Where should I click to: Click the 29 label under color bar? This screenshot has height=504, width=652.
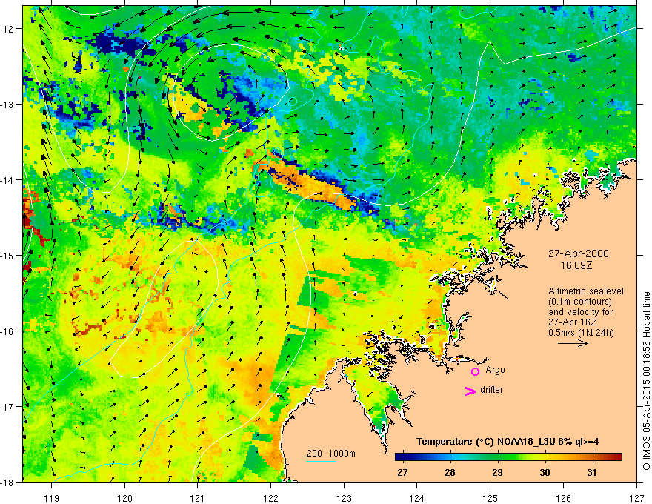[x=497, y=473]
